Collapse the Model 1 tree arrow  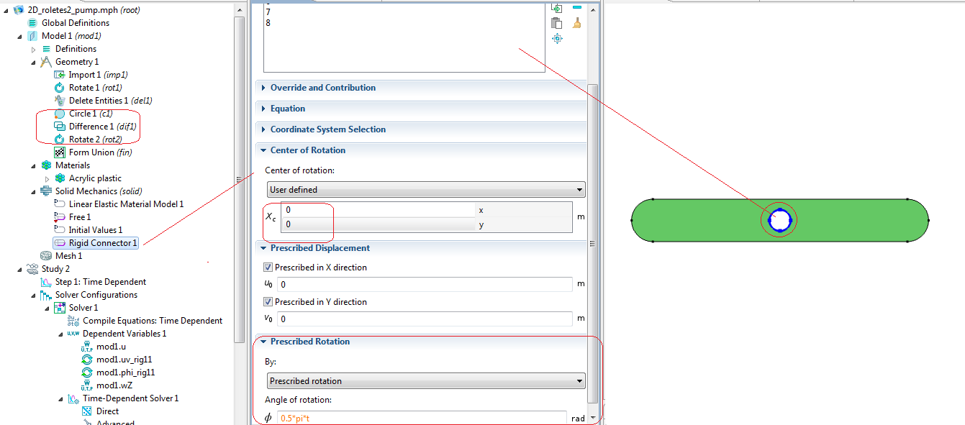[x=20, y=36]
